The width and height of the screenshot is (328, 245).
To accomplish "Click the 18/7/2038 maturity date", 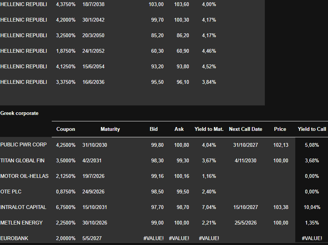I will click(93, 5).
